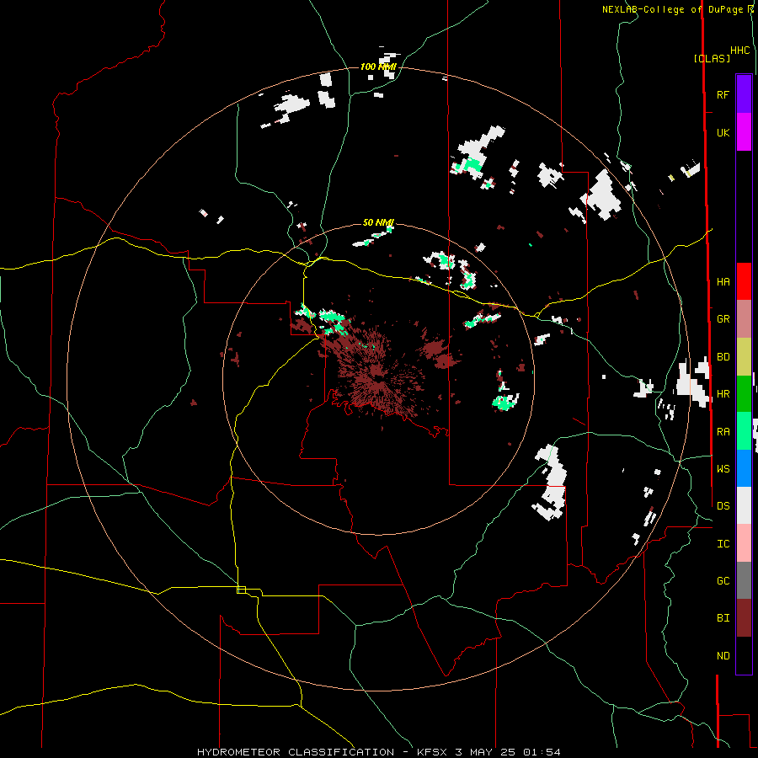Click the RF purple legend swatch
Image resolution: width=758 pixels, height=758 pixels.
pos(744,94)
